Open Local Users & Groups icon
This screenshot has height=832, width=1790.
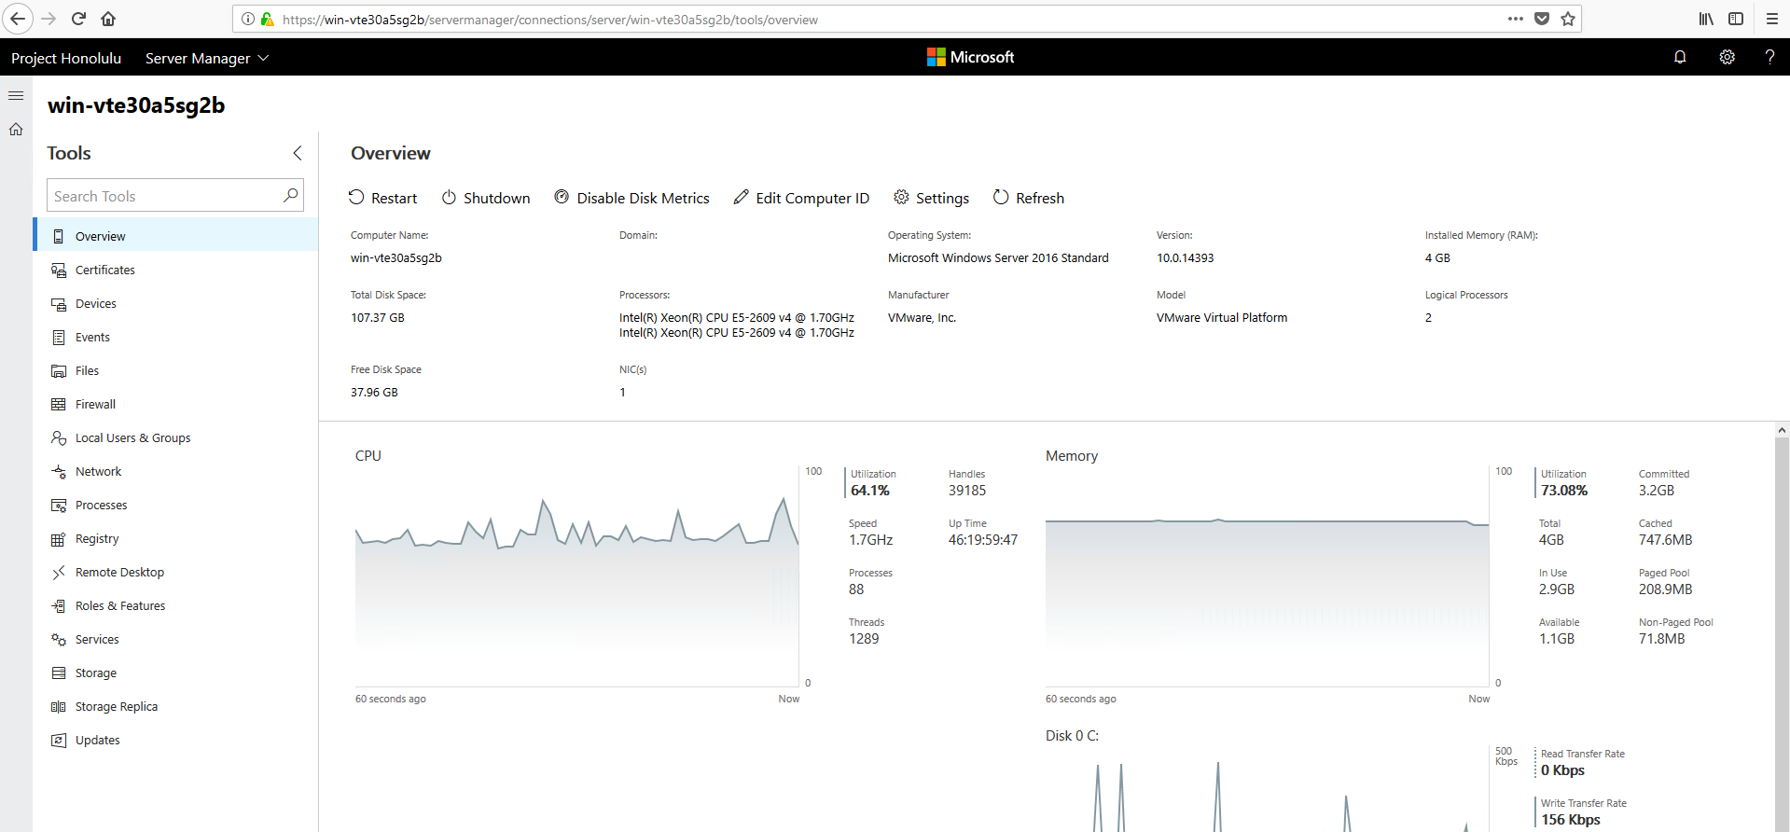point(59,437)
